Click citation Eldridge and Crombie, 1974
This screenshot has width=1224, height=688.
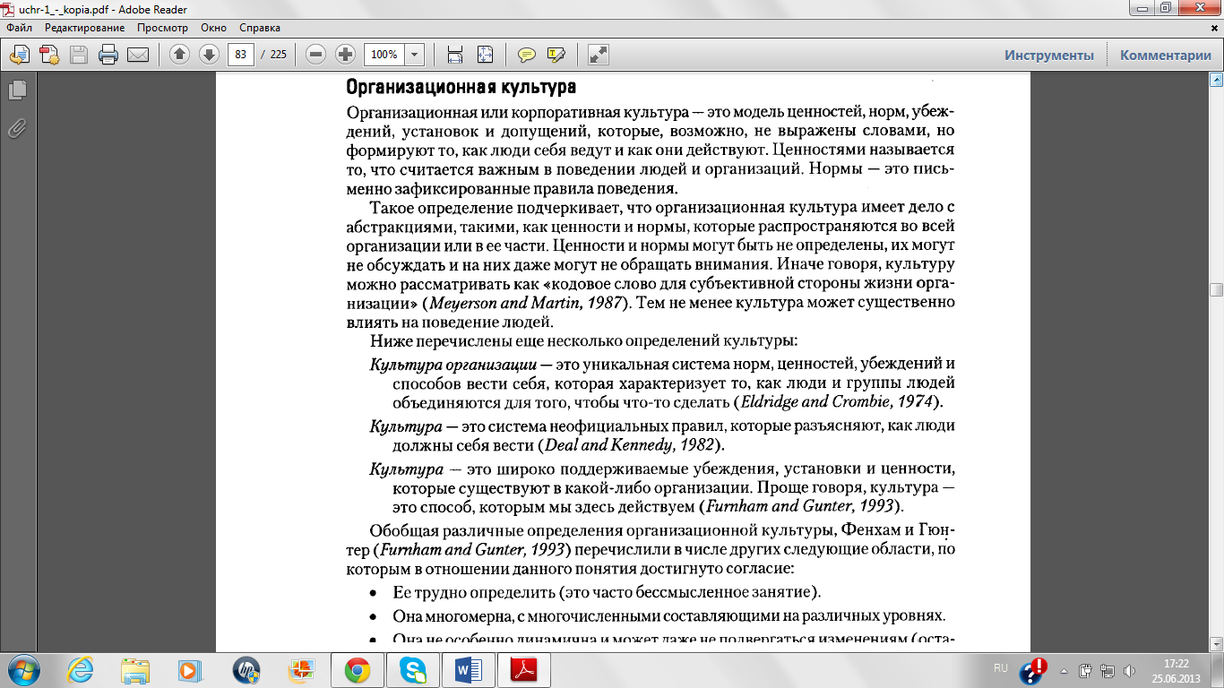pyautogui.click(x=838, y=400)
